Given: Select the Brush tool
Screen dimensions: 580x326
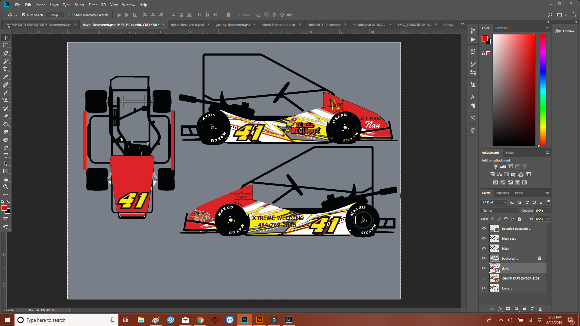Looking at the screenshot, I should [6, 93].
